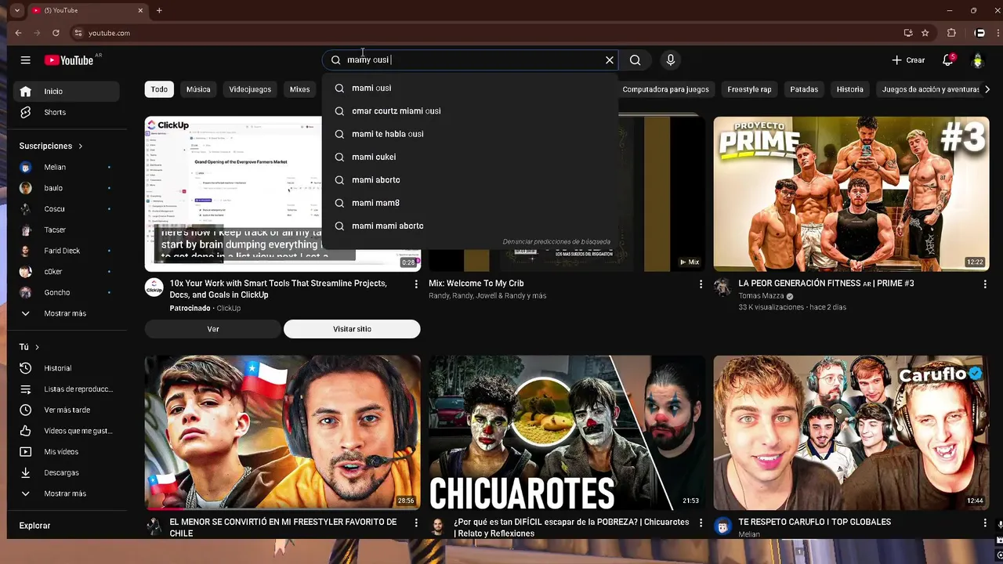Select the Música filter chip

point(198,89)
